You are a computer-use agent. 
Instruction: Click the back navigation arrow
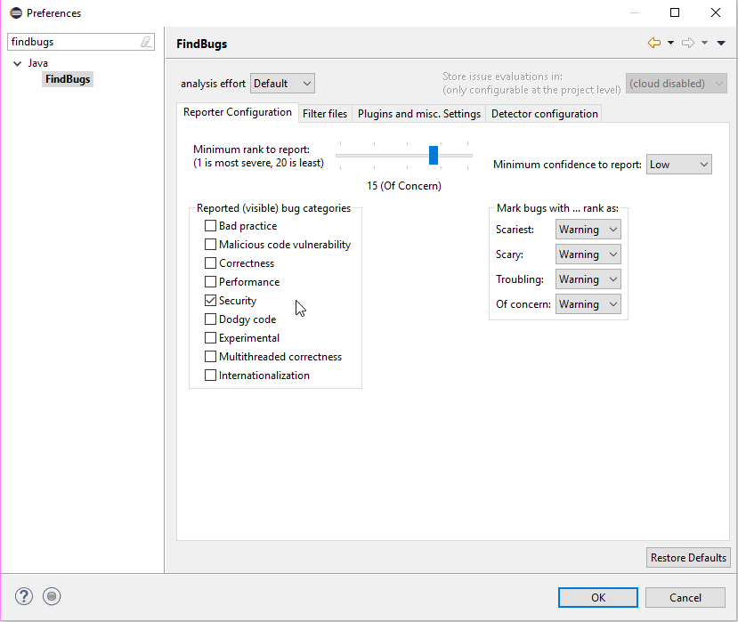[654, 43]
